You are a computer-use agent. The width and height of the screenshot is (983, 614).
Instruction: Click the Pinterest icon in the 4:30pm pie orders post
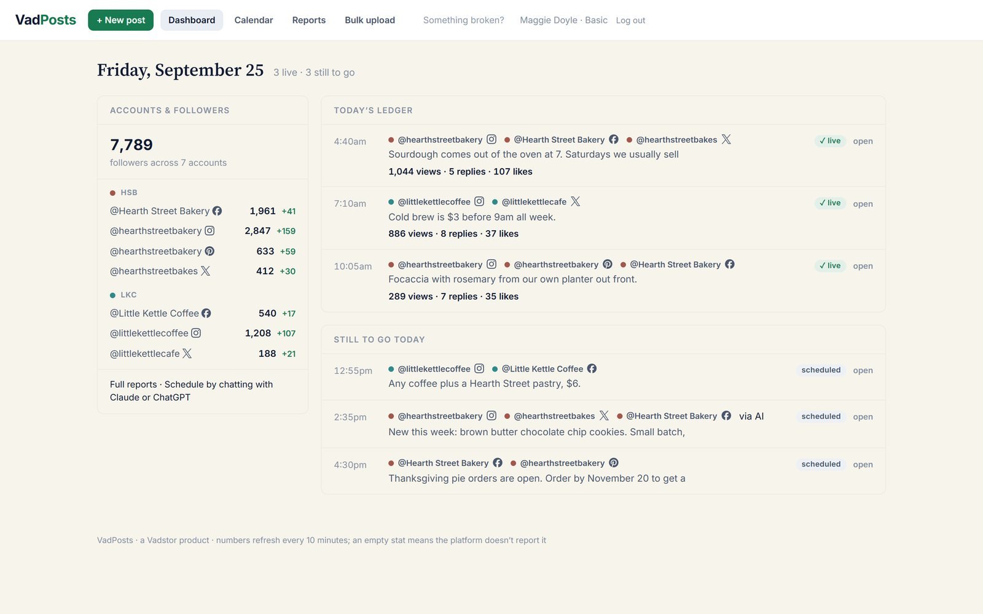(x=614, y=463)
